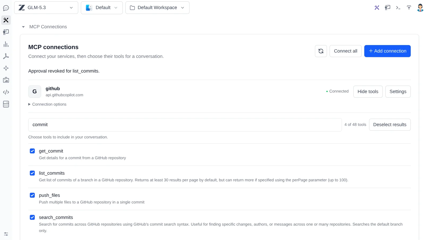
Task: Expand Connection options
Action: pos(47,104)
